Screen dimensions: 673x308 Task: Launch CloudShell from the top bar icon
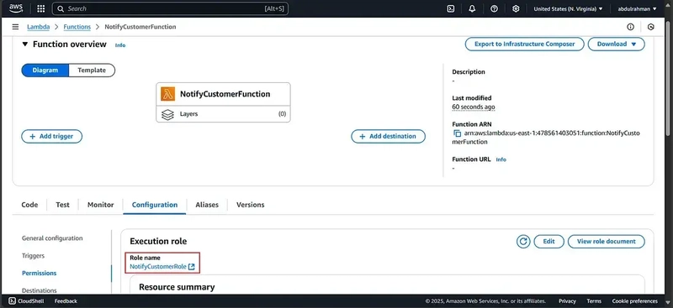coord(451,8)
